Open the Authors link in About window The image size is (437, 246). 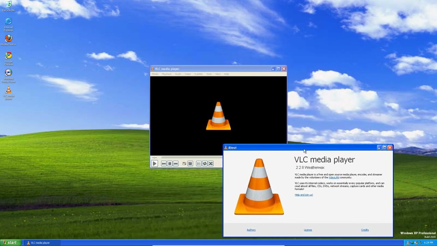click(251, 230)
